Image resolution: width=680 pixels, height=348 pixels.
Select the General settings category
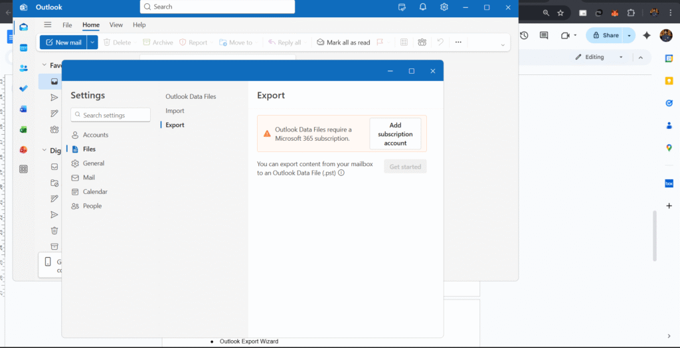coord(93,163)
